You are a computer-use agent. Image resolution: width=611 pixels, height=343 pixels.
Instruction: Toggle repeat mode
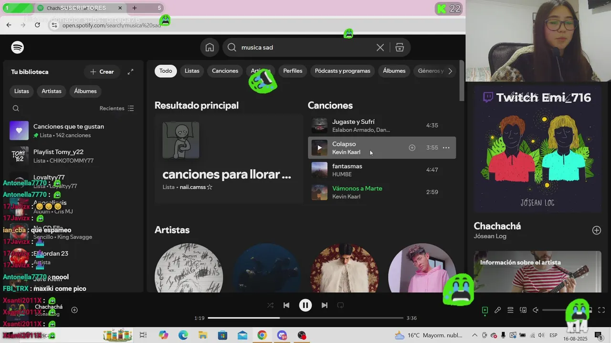point(340,305)
